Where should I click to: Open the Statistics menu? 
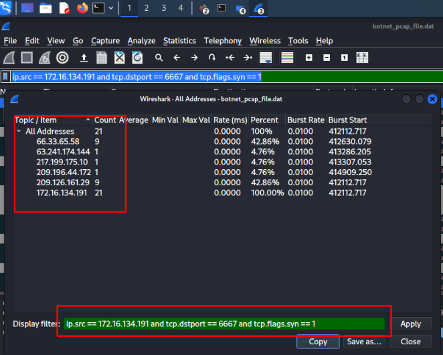(179, 41)
